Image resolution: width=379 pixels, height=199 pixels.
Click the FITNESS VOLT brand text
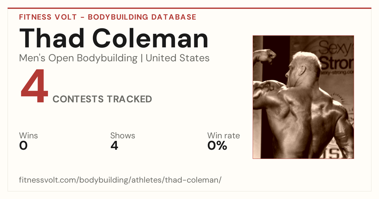click(48, 17)
